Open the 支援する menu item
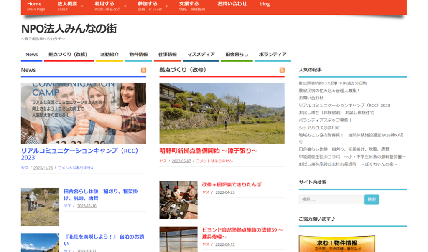This screenshot has width=428, height=252. (x=192, y=6)
